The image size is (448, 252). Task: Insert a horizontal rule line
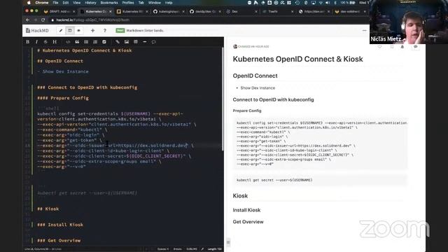(x=145, y=42)
